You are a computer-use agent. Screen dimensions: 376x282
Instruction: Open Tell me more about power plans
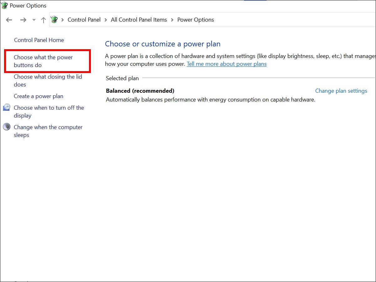[x=227, y=64]
